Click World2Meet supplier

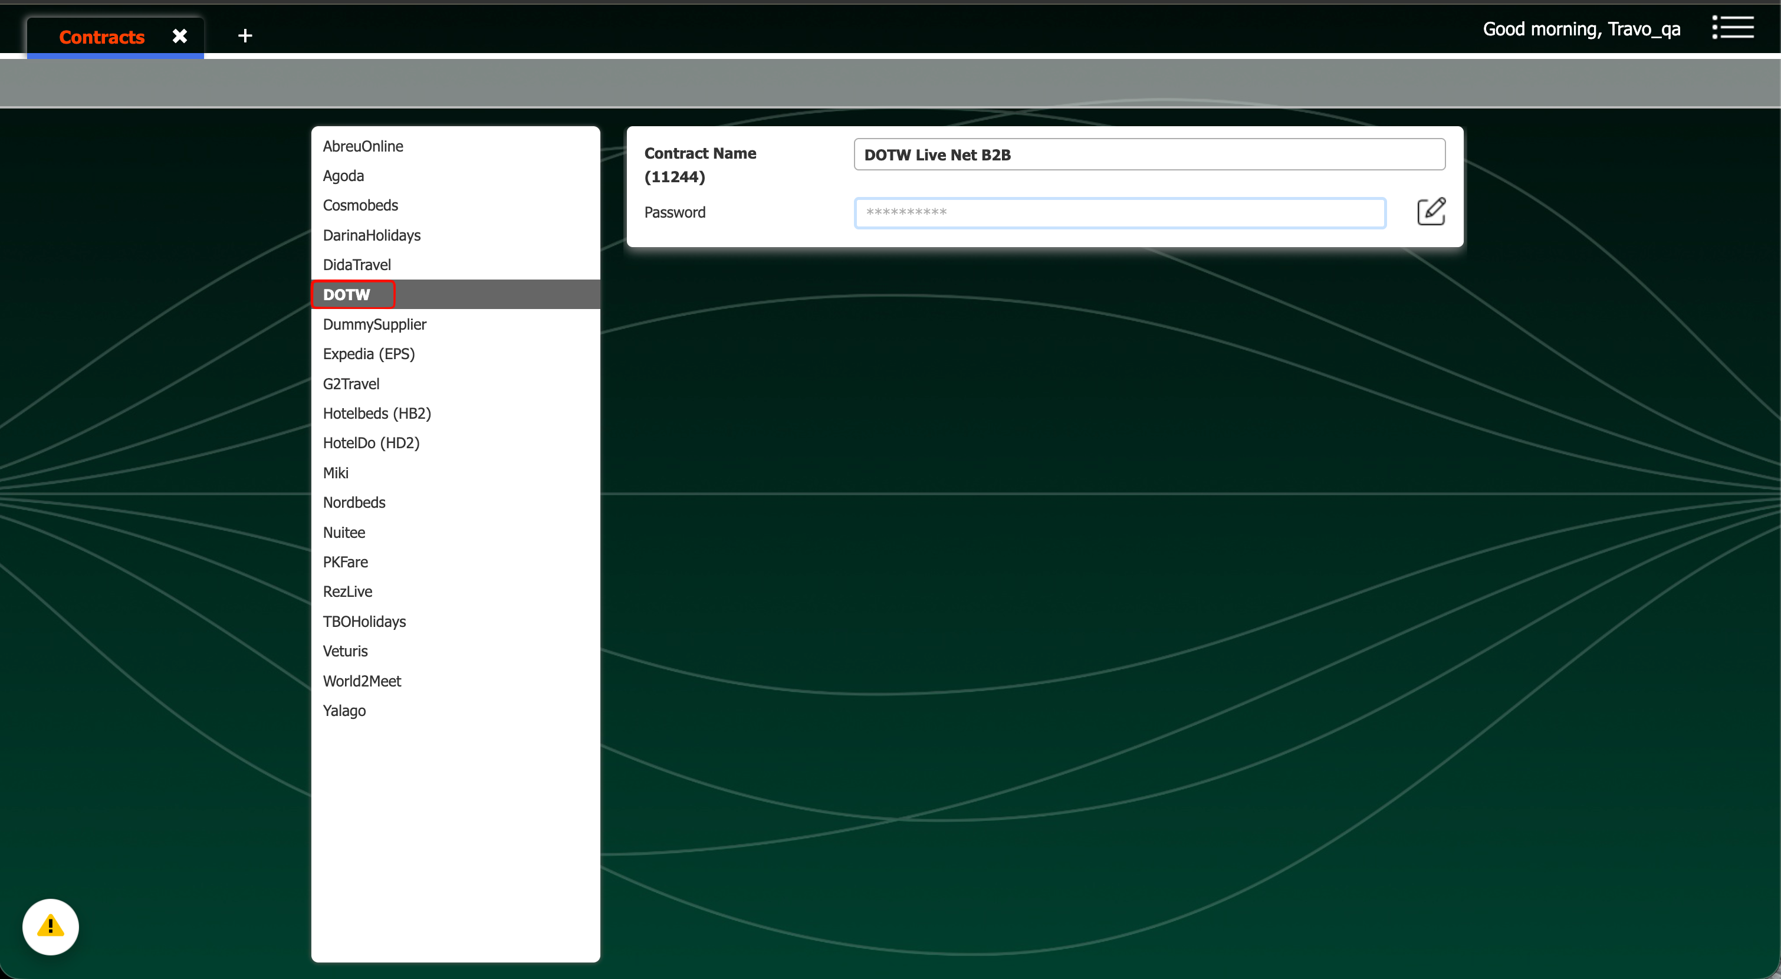coord(362,681)
